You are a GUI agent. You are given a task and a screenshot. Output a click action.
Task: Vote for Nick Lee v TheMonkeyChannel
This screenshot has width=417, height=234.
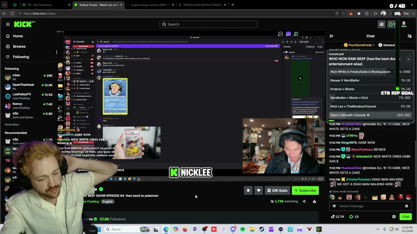pyautogui.click(x=370, y=106)
